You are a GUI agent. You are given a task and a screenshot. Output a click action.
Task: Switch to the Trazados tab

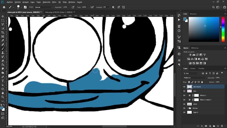point(201,69)
